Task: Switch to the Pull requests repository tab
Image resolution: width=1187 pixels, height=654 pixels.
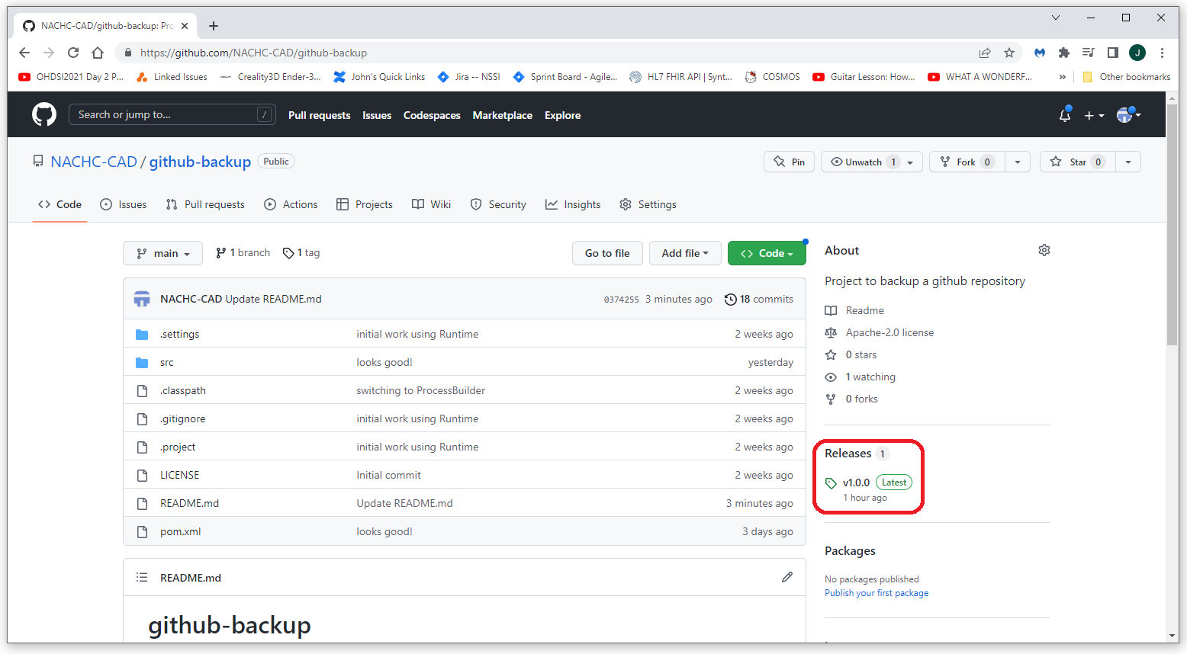Action: (205, 204)
